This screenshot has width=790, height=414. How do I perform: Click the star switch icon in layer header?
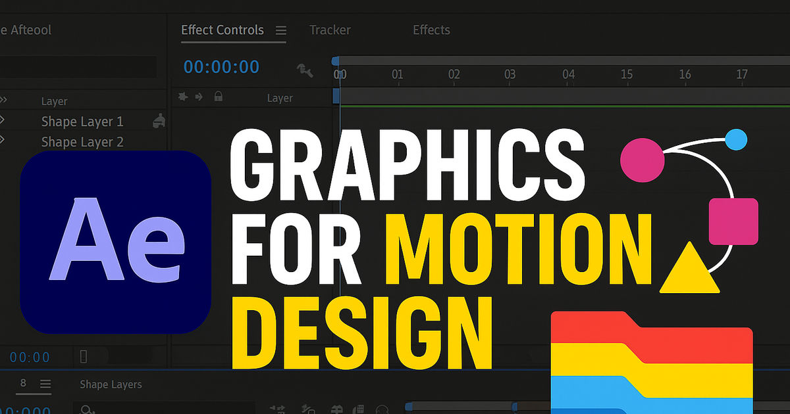184,97
